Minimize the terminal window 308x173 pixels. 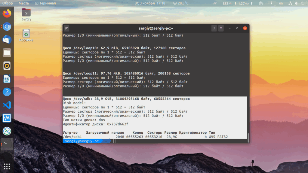pyautogui.click(x=229, y=29)
